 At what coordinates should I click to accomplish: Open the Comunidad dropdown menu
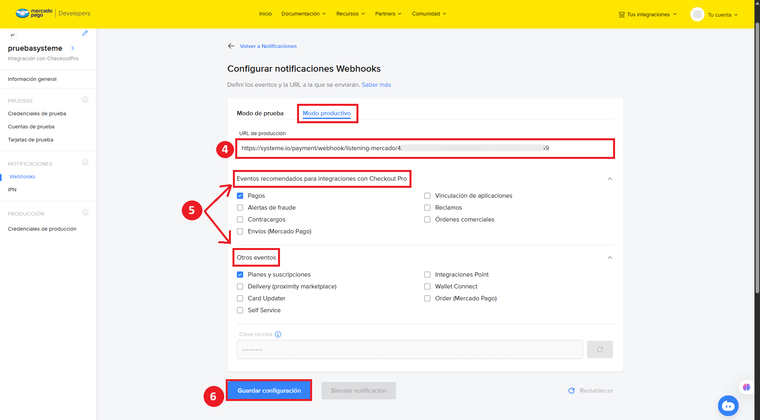pyautogui.click(x=429, y=14)
